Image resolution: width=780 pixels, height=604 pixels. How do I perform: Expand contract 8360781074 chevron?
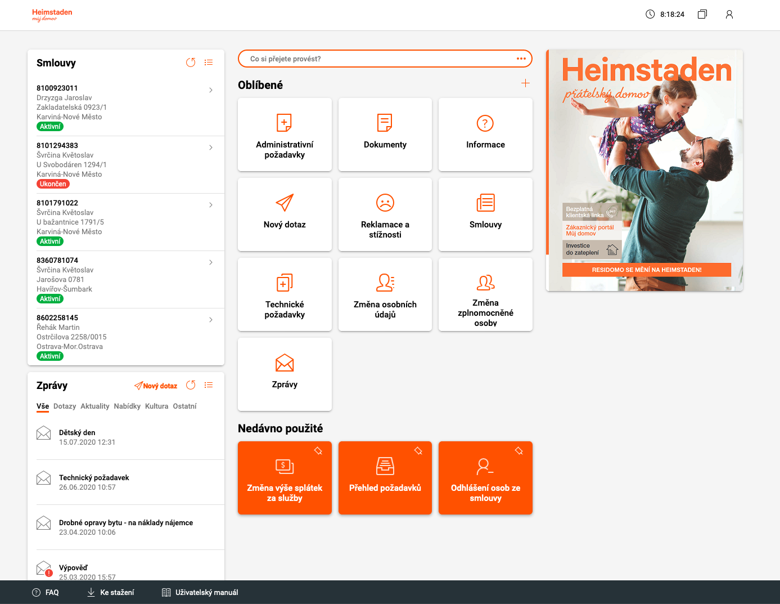(211, 262)
